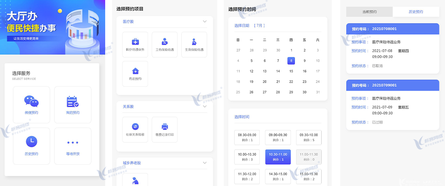Choose 缴费记录打印 printer icon
Viewport: 445px width, 186px height.
[x=165, y=126]
